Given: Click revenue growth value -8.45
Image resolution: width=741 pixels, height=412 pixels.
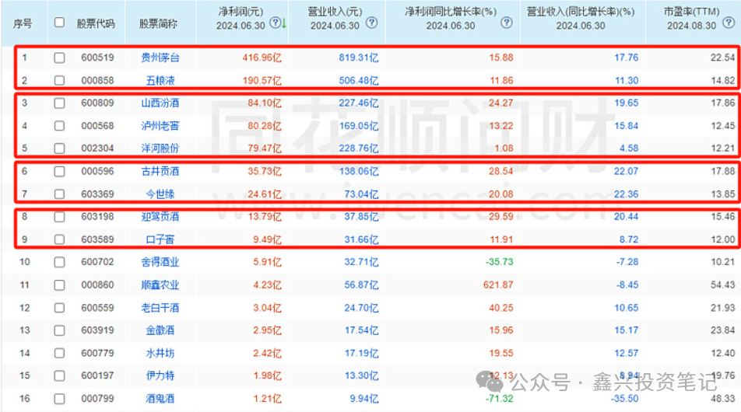Looking at the screenshot, I should click(x=627, y=285).
